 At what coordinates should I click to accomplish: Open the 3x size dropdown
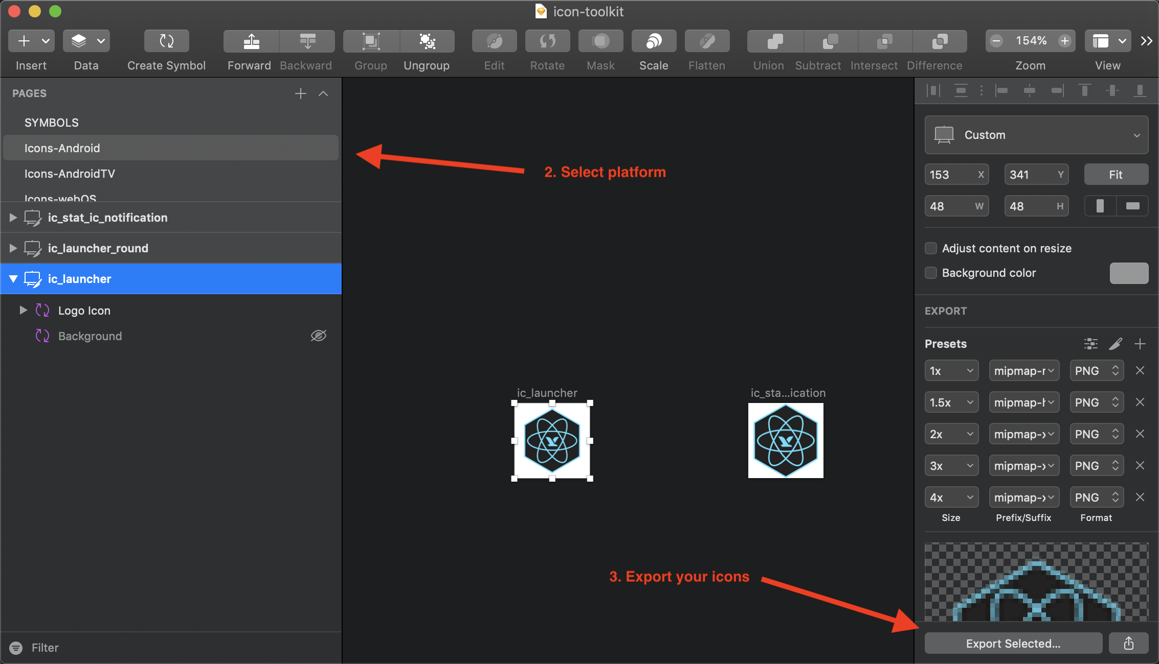pyautogui.click(x=951, y=466)
